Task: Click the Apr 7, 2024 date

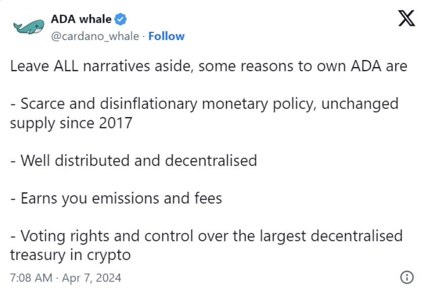Action: coord(92,278)
